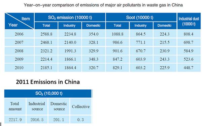This screenshot has height=126, width=202.
Task: Click the 2008 SO₂ industry value 1991.3
Action: coord(70,51)
